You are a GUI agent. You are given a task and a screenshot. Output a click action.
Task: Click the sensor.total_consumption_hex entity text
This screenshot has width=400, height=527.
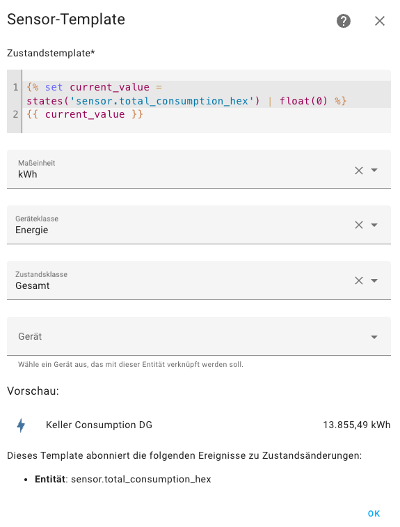coord(141,479)
